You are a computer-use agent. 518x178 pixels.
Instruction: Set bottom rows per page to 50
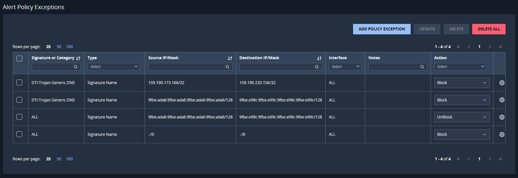pyautogui.click(x=59, y=159)
